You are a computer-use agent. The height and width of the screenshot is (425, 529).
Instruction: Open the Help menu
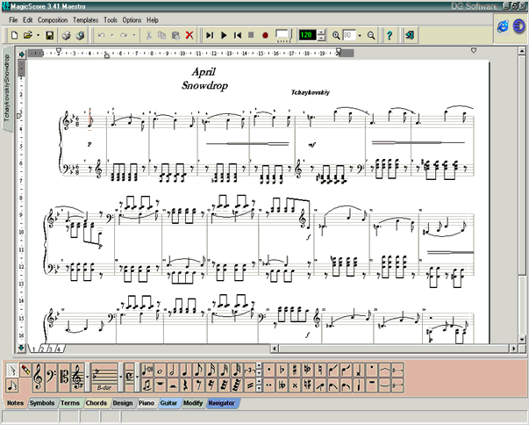coord(153,20)
